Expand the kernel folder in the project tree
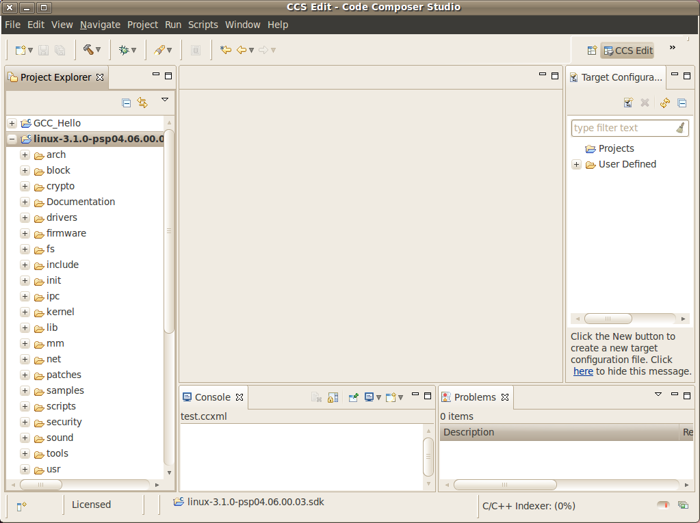This screenshot has height=523, width=700. [24, 312]
